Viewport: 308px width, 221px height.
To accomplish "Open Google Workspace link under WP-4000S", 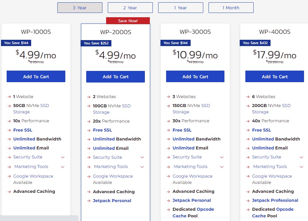I will coord(272,176).
